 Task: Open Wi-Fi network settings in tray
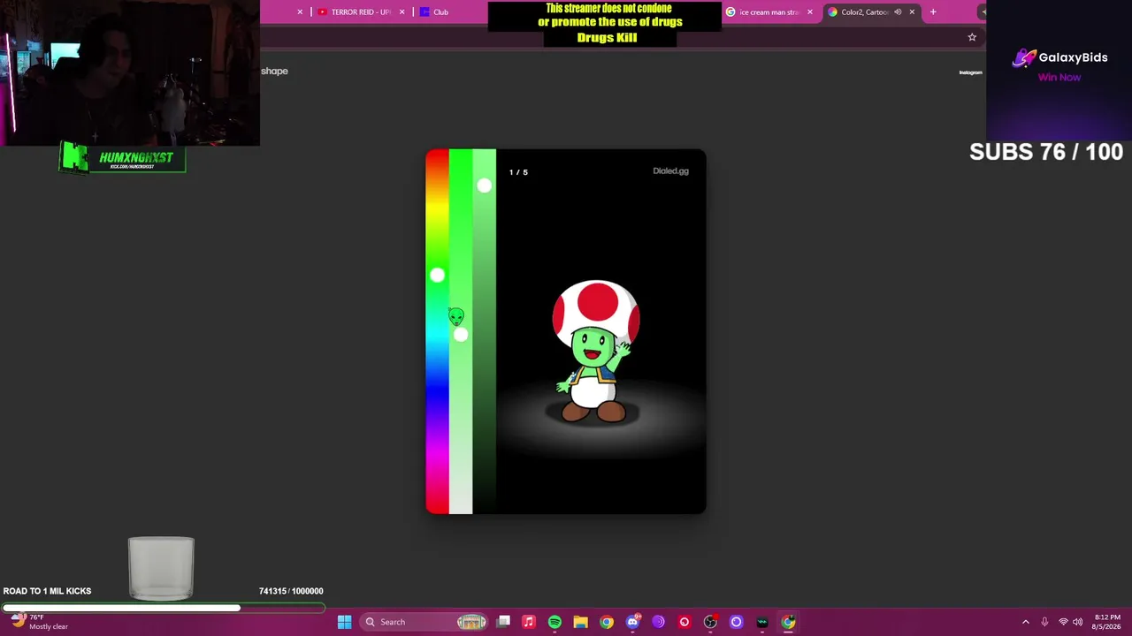1063,622
